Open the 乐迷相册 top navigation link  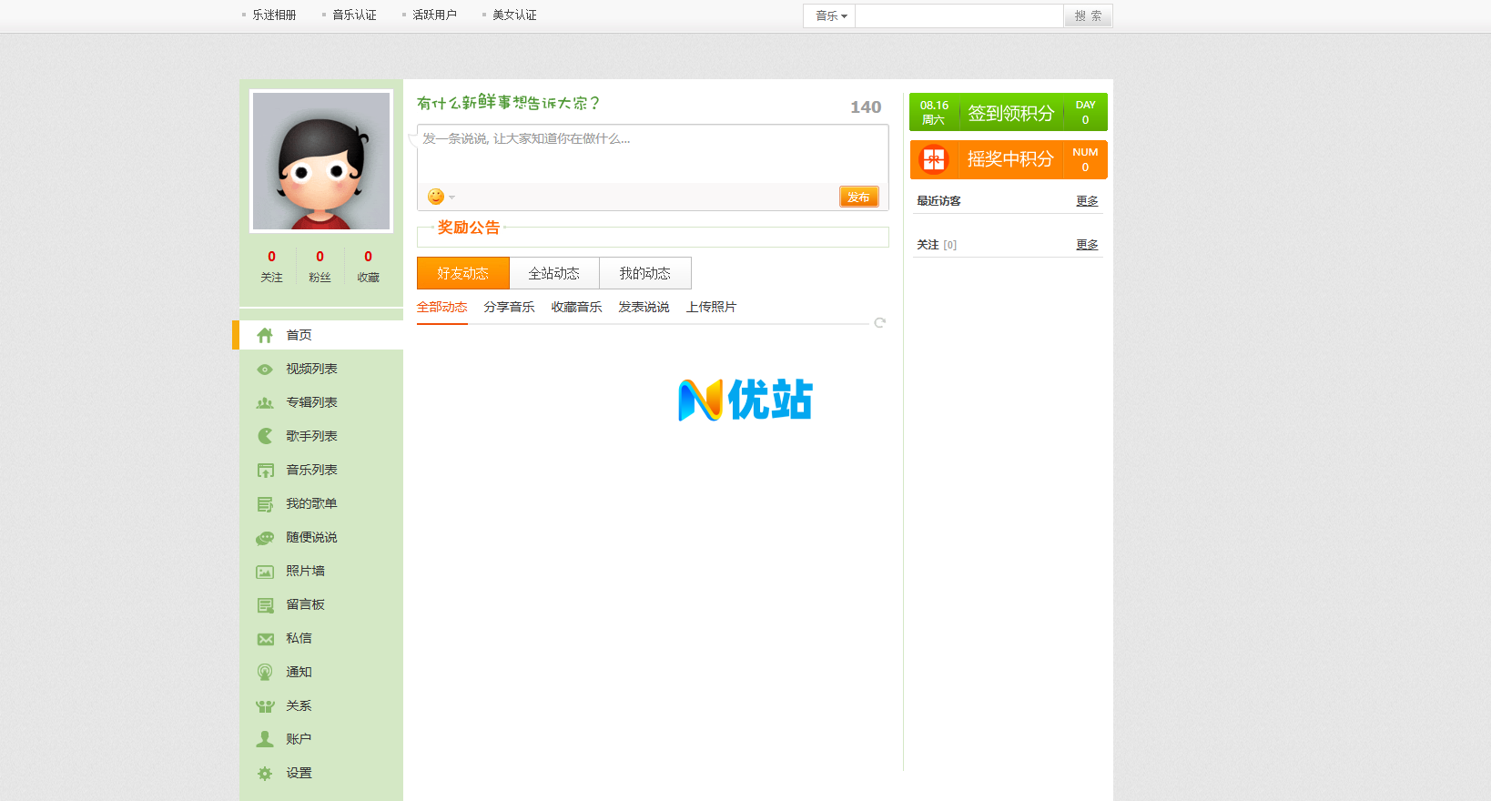click(274, 15)
